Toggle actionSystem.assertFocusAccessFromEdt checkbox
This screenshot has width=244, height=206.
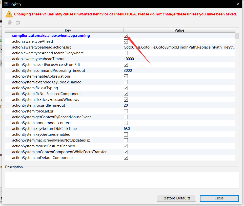pos(126,65)
